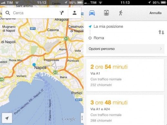
Task: Choose the 2 ore 54 minuti route
Action: tap(125, 75)
